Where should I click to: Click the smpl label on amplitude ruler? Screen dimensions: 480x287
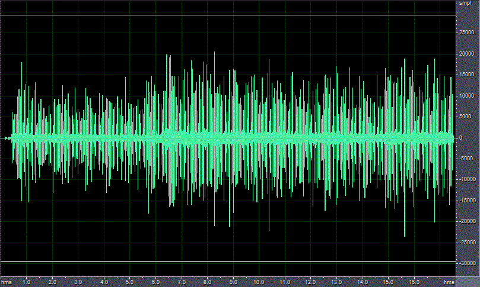click(465, 4)
